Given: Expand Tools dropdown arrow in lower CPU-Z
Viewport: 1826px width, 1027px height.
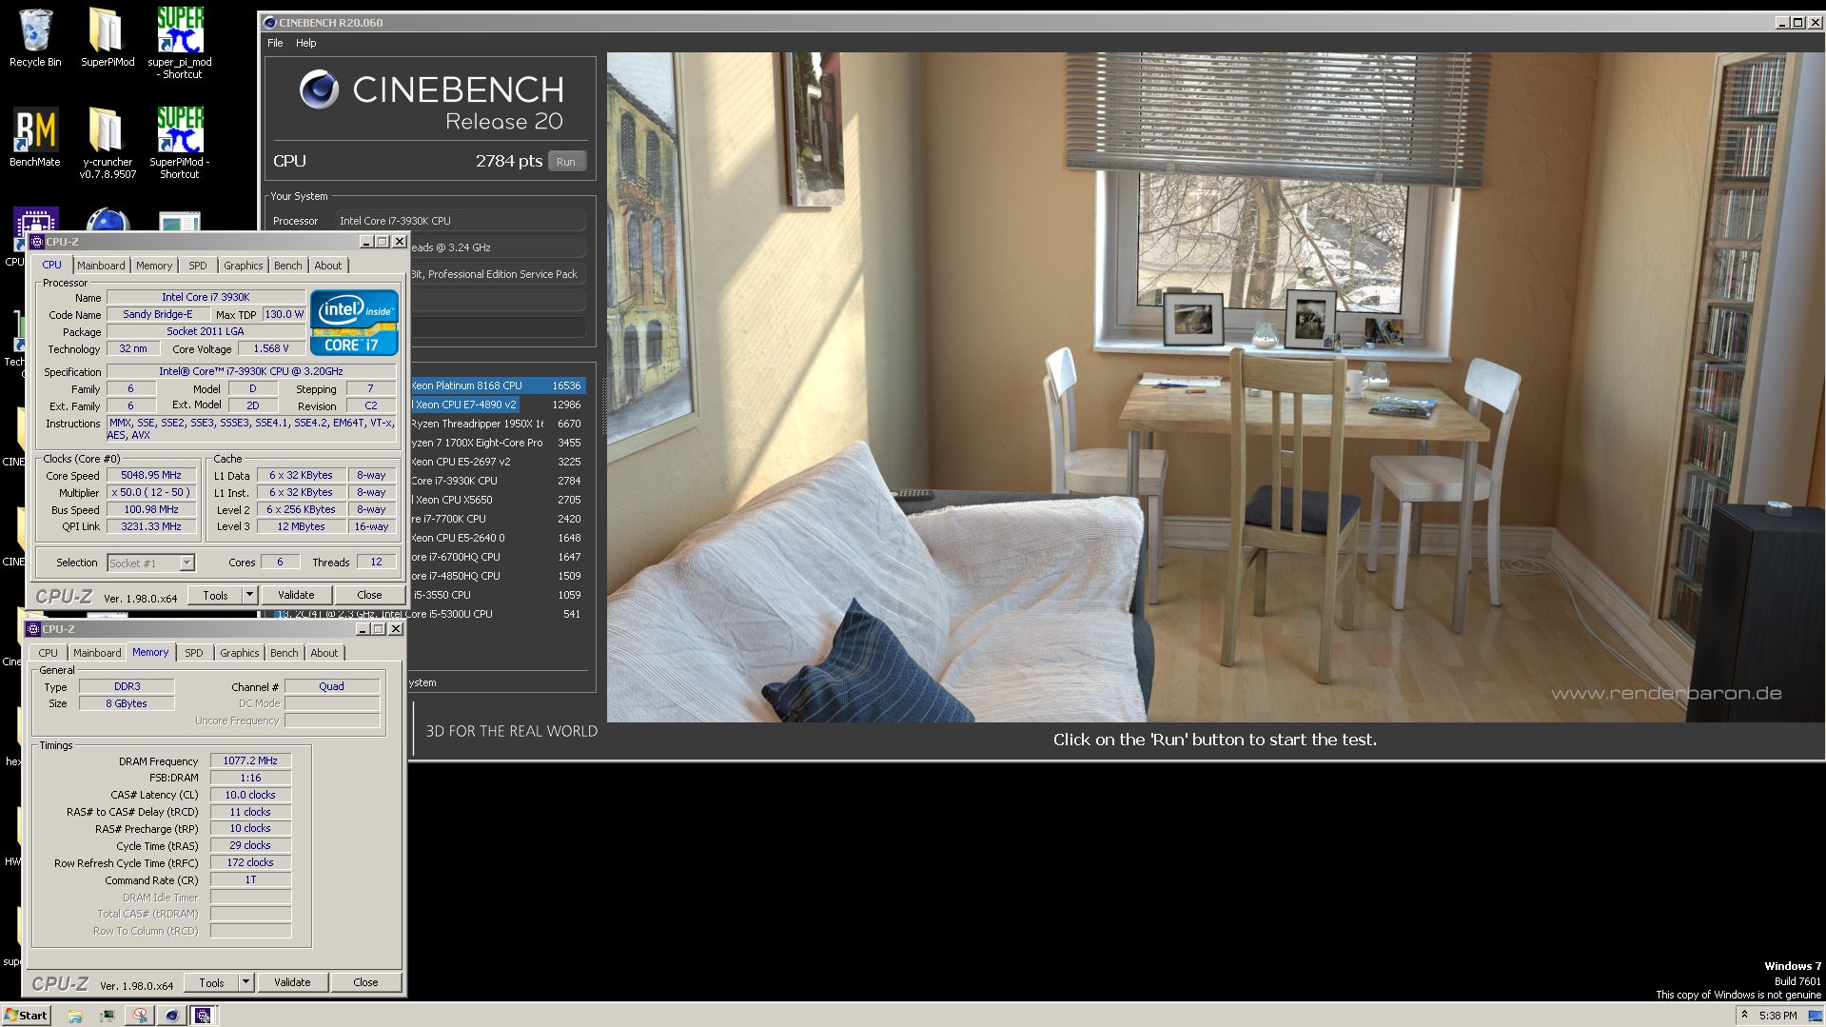Looking at the screenshot, I should [x=245, y=982].
